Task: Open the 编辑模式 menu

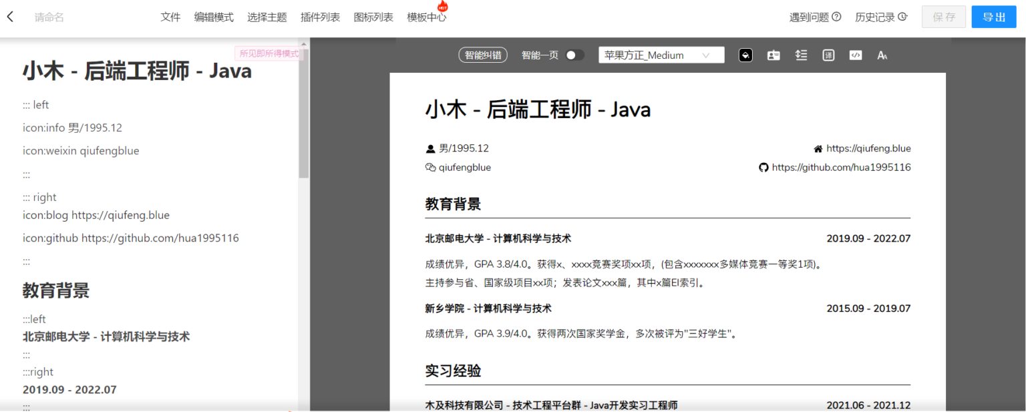Action: click(214, 17)
